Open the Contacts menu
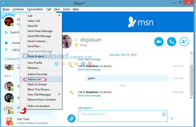 point(18,9)
